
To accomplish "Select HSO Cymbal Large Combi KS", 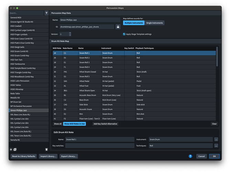I will [x=29, y=30].
